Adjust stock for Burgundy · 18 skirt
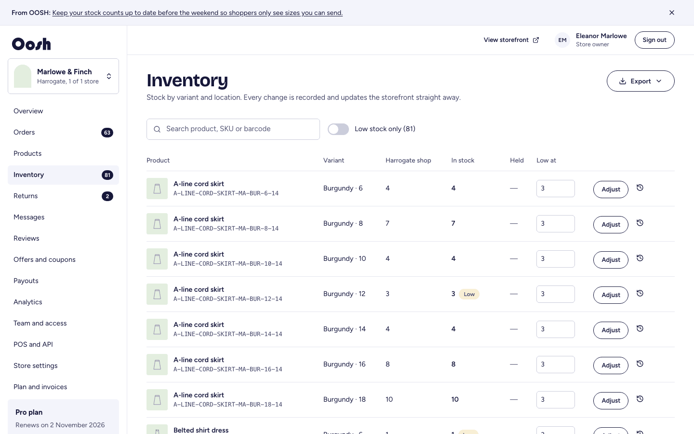 pos(611,401)
